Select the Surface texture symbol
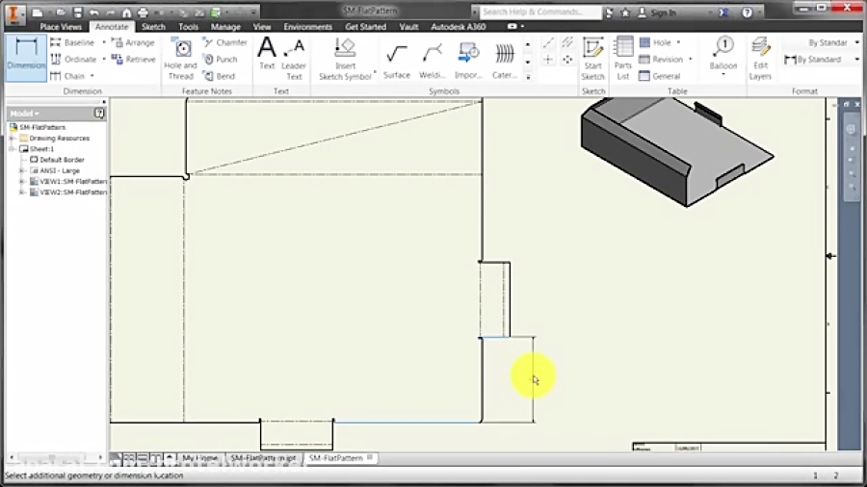Image resolution: width=867 pixels, height=487 pixels. [397, 62]
